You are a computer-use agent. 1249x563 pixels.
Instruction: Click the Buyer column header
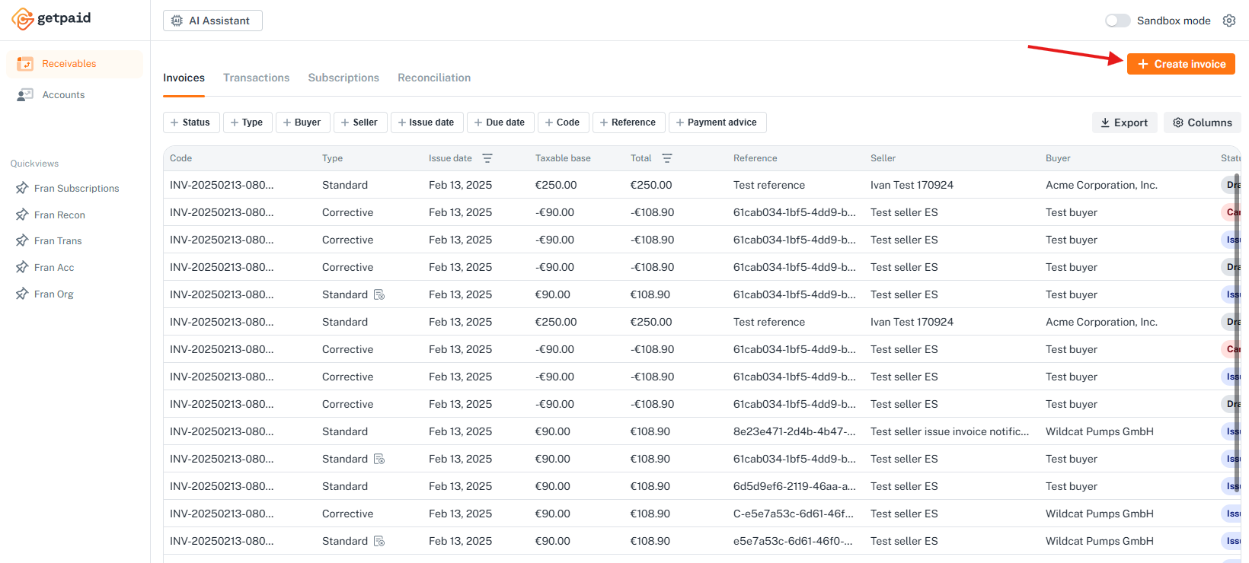1058,158
